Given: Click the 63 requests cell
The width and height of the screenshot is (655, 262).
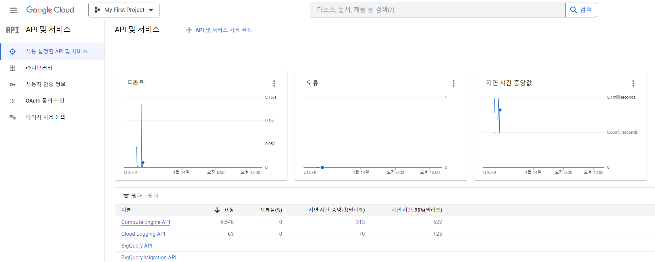Looking at the screenshot, I should pyautogui.click(x=231, y=234).
